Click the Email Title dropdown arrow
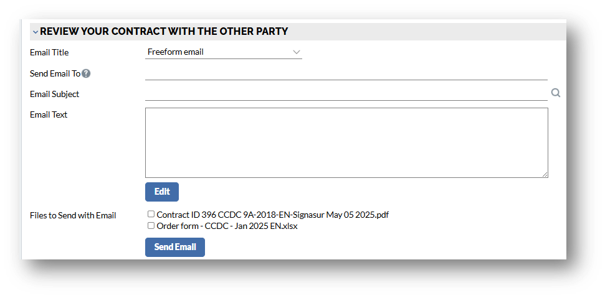This screenshot has height=298, width=605. pos(297,52)
